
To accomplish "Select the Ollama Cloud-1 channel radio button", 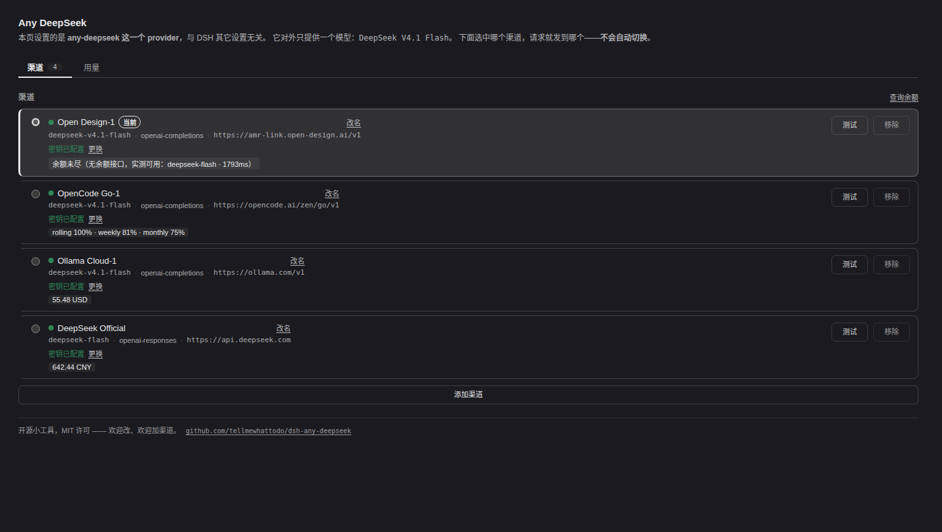I will click(35, 261).
